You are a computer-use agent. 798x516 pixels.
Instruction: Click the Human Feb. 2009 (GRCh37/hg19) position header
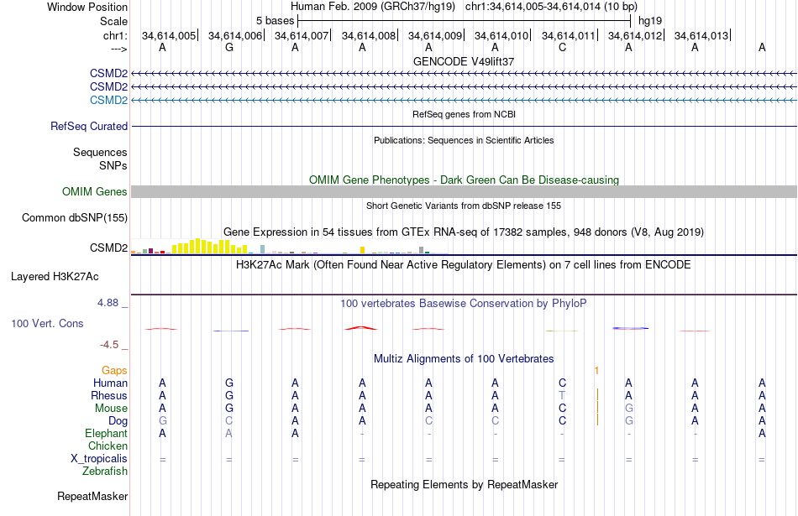pyautogui.click(x=375, y=7)
